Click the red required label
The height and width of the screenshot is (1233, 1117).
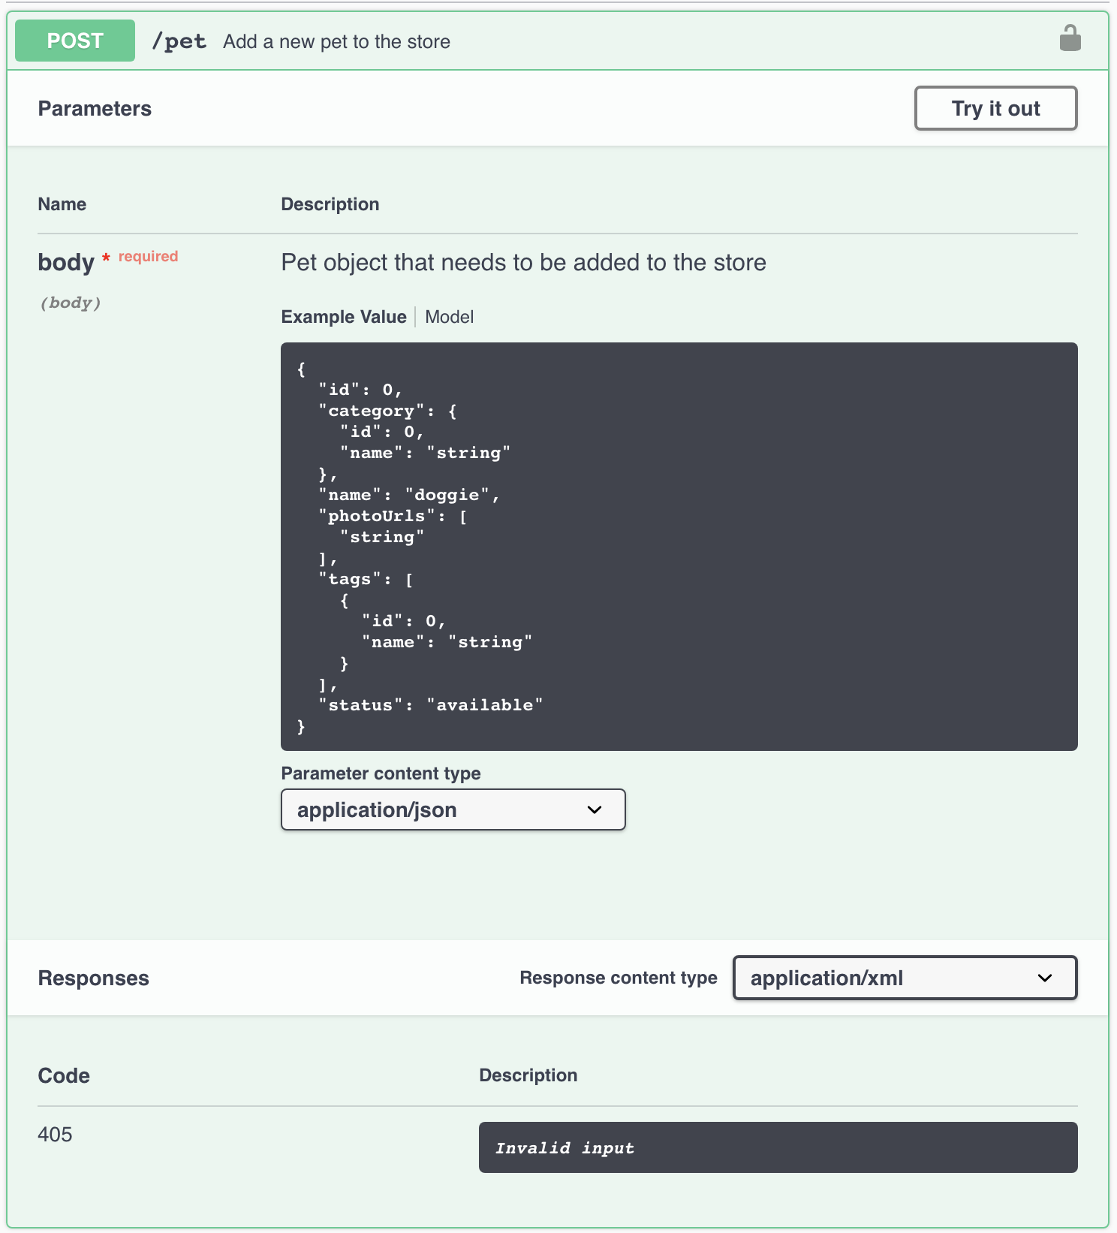(x=148, y=256)
